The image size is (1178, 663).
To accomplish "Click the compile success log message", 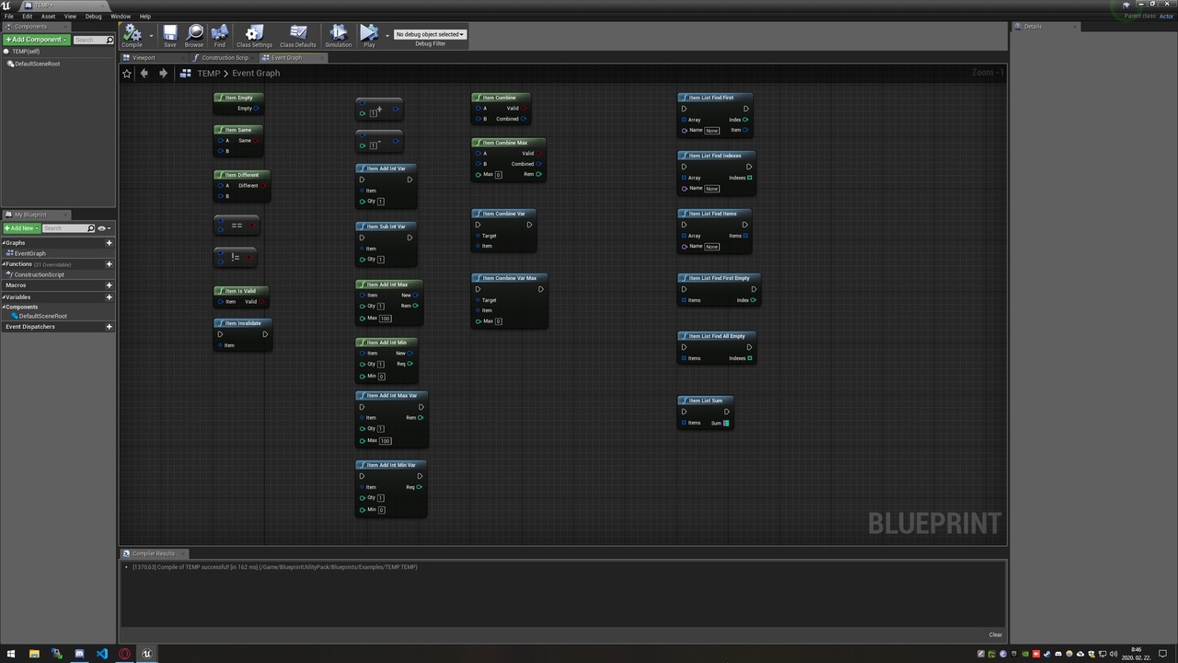I will (x=275, y=567).
